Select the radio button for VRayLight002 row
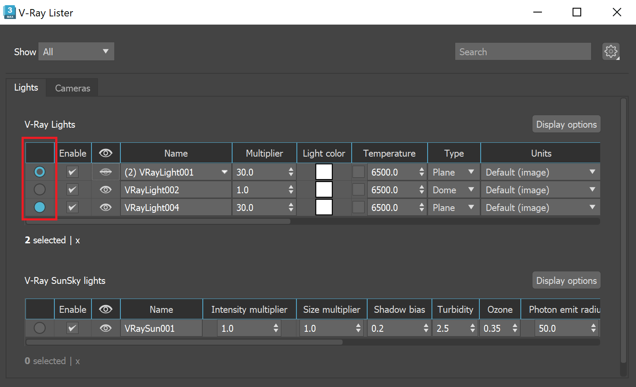 coord(40,189)
